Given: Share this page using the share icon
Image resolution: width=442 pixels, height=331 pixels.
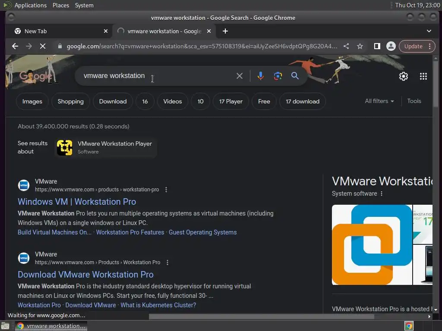Looking at the screenshot, I should pyautogui.click(x=346, y=46).
